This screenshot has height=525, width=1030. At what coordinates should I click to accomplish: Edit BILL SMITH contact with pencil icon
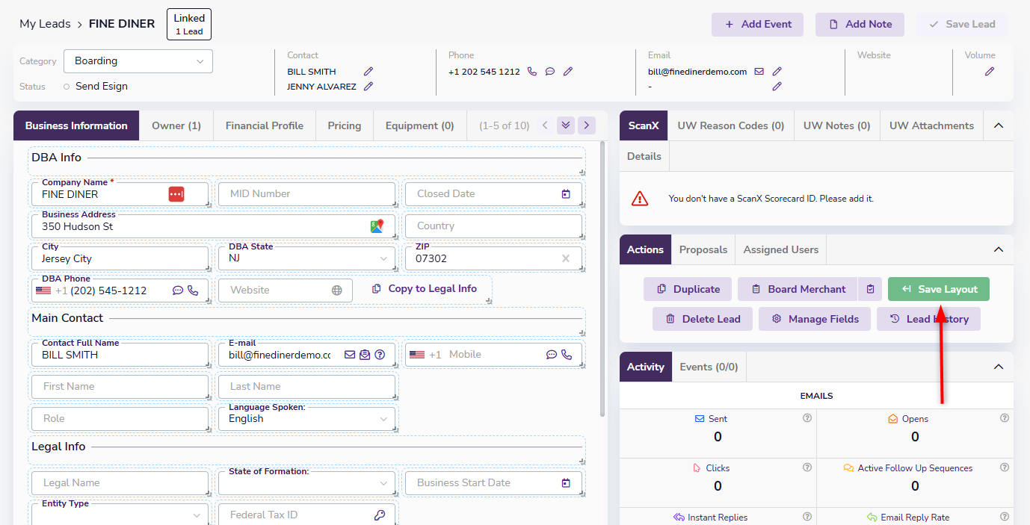tap(368, 72)
